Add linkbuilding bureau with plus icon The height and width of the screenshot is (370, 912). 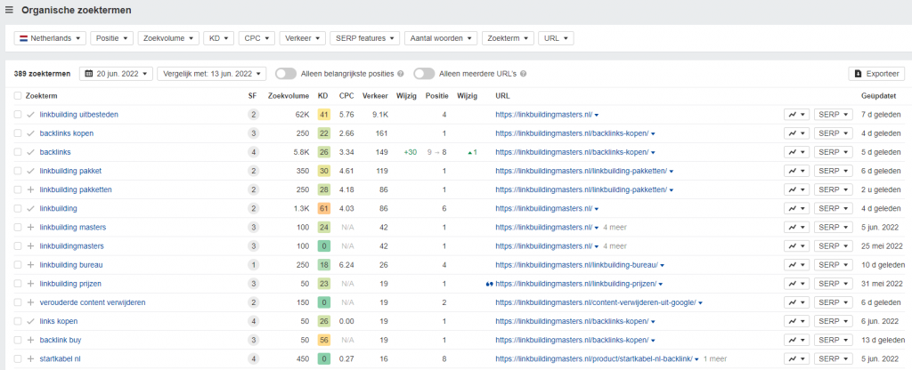click(x=31, y=265)
